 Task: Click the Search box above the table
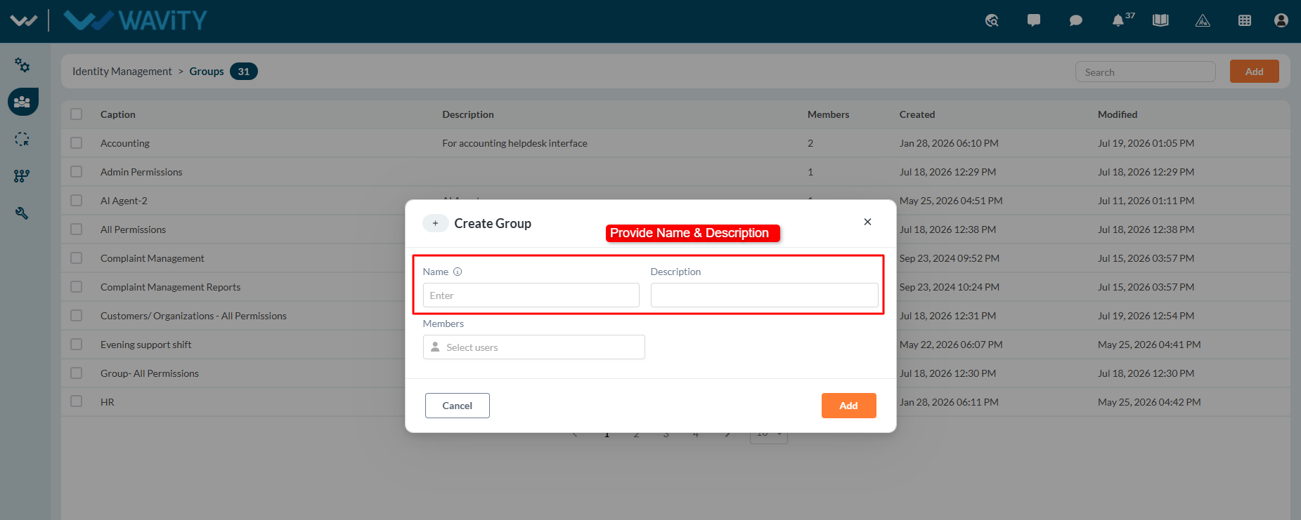coord(1145,72)
